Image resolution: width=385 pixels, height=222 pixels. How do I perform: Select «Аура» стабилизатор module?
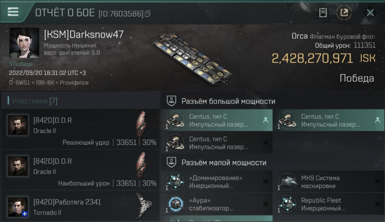(217, 204)
